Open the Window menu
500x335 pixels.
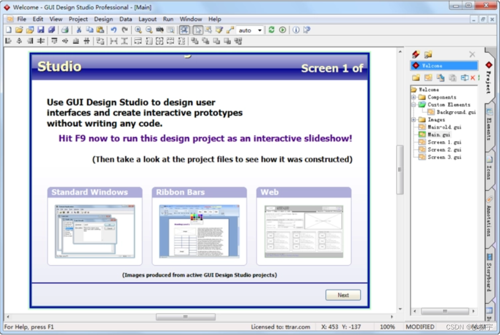click(x=191, y=19)
